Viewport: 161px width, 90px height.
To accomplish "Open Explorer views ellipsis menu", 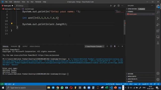I will pyautogui.click(x=152, y=5).
